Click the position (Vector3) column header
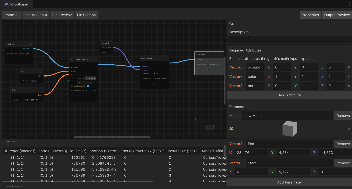The height and width of the screenshot is (189, 352). tap(105, 151)
